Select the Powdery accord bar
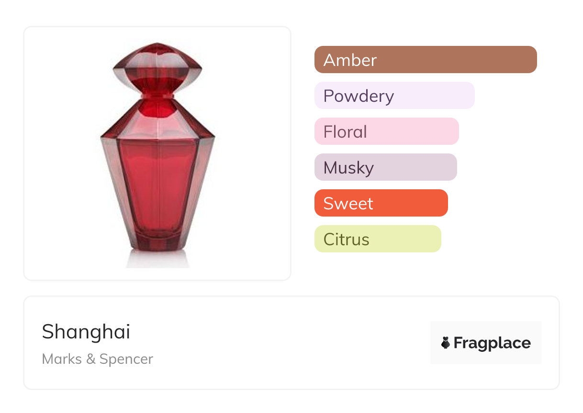The height and width of the screenshot is (413, 583). 394,96
